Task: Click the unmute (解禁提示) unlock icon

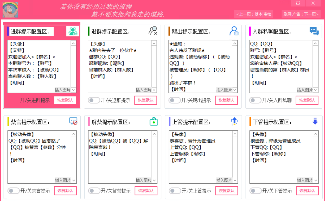Action: click(x=154, y=121)
